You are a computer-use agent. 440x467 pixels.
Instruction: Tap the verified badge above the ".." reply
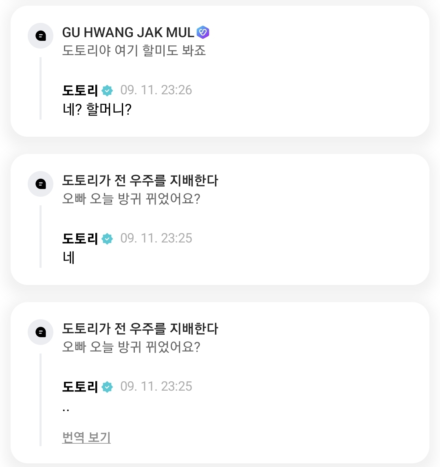pyautogui.click(x=107, y=387)
